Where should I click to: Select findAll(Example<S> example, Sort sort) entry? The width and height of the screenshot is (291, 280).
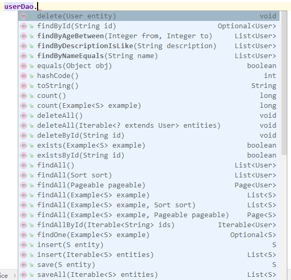[149, 205]
